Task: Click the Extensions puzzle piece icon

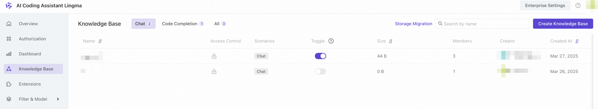Action: tap(9, 84)
